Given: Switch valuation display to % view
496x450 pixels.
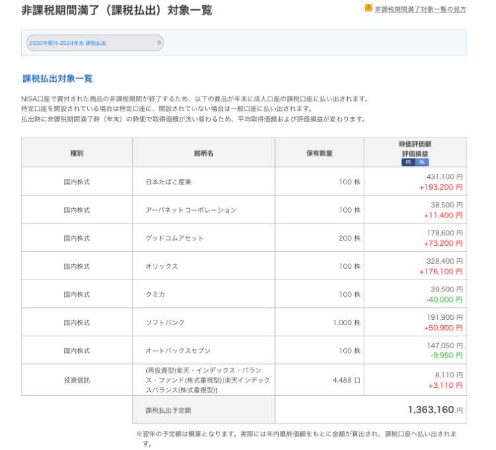Looking at the screenshot, I should [421, 161].
